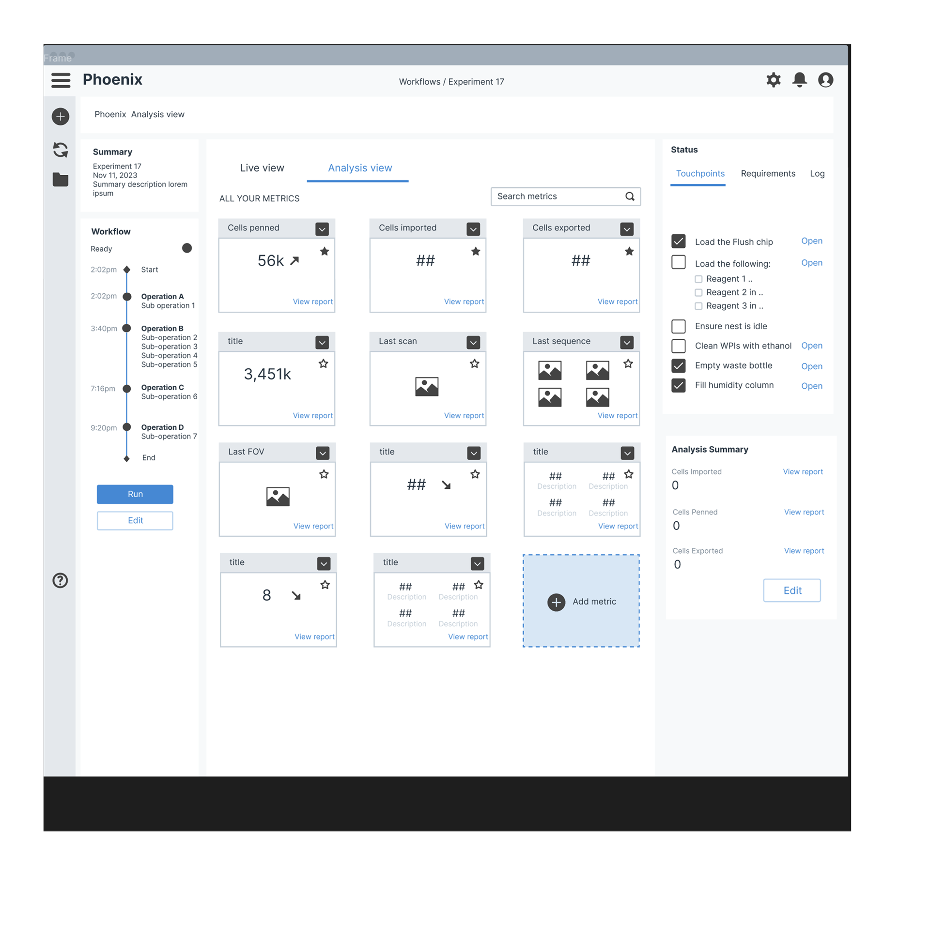Check the Ensure nest is idle box
930x936 pixels.
coord(678,327)
